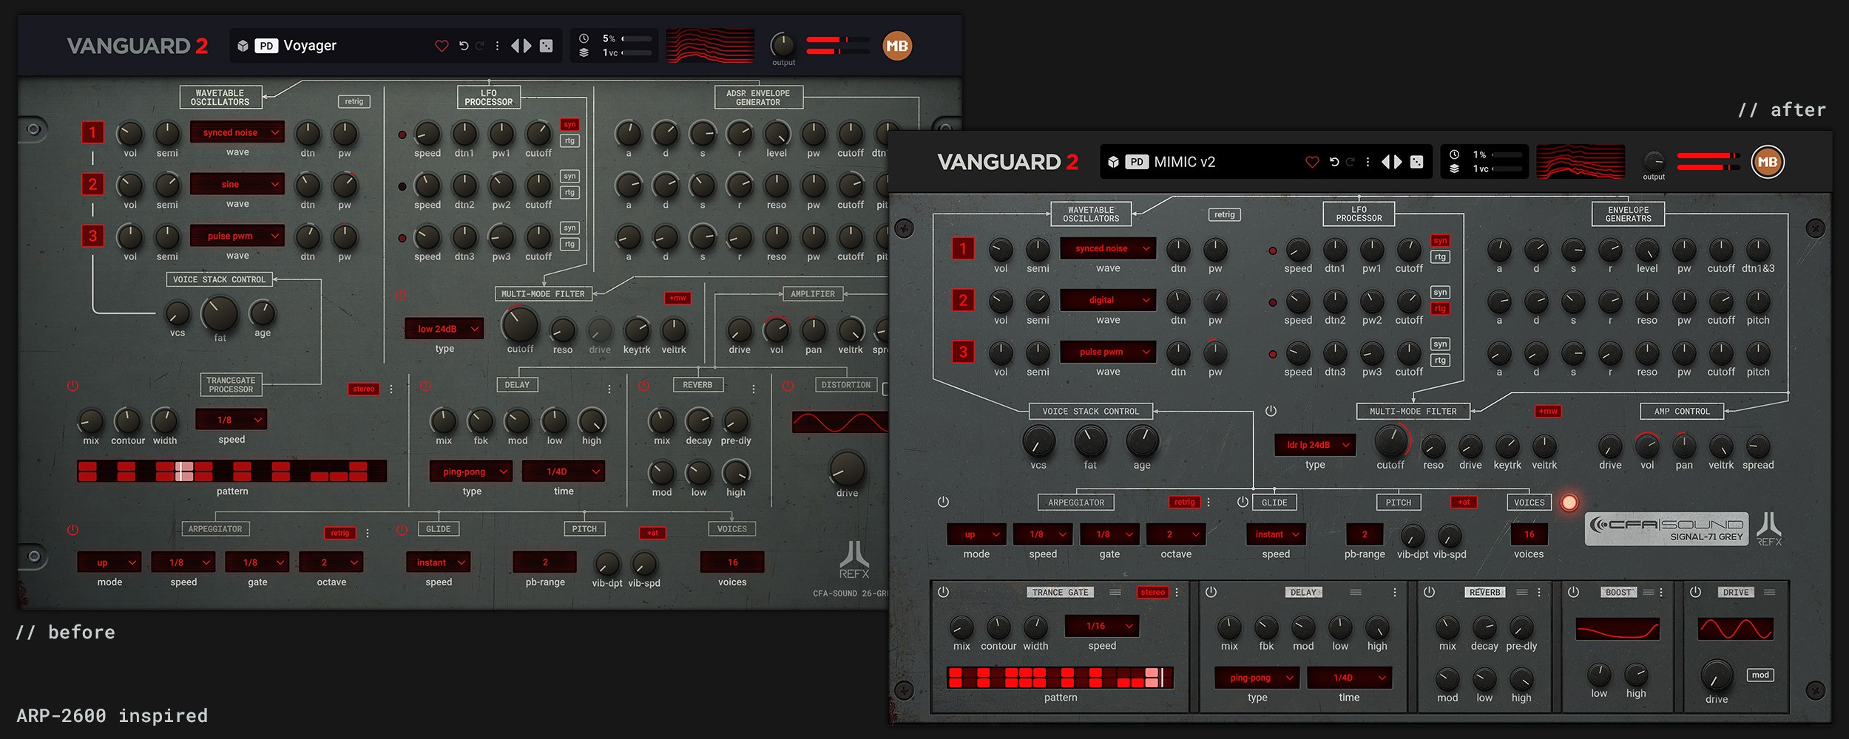Viewport: 1849px width, 739px height.
Task: Open 'ping-pong' delay type dropdown in MIMIC v2
Action: coord(1257,678)
